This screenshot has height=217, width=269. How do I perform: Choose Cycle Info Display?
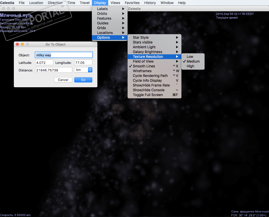click(155, 80)
